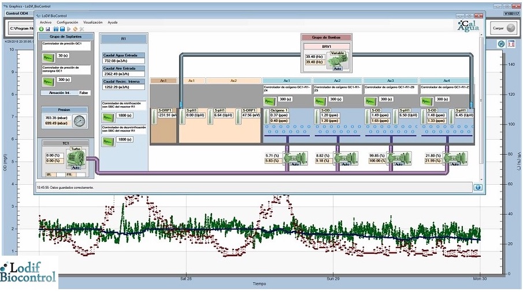This screenshot has height=292, width=523.
Task: Click pressure value 703.35 (mbar)
Action: tap(57, 118)
